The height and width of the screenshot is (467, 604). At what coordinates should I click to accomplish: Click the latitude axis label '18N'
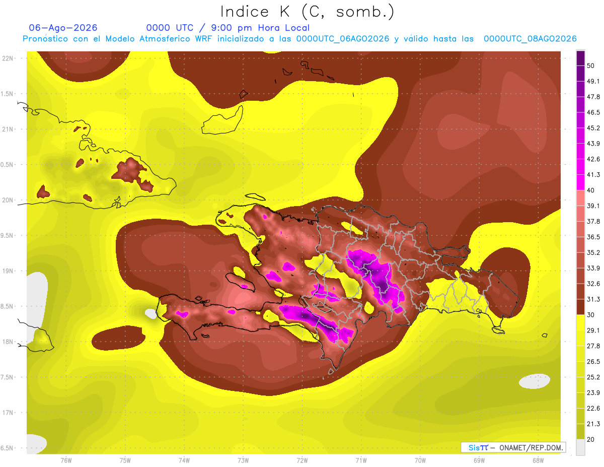tap(8, 342)
